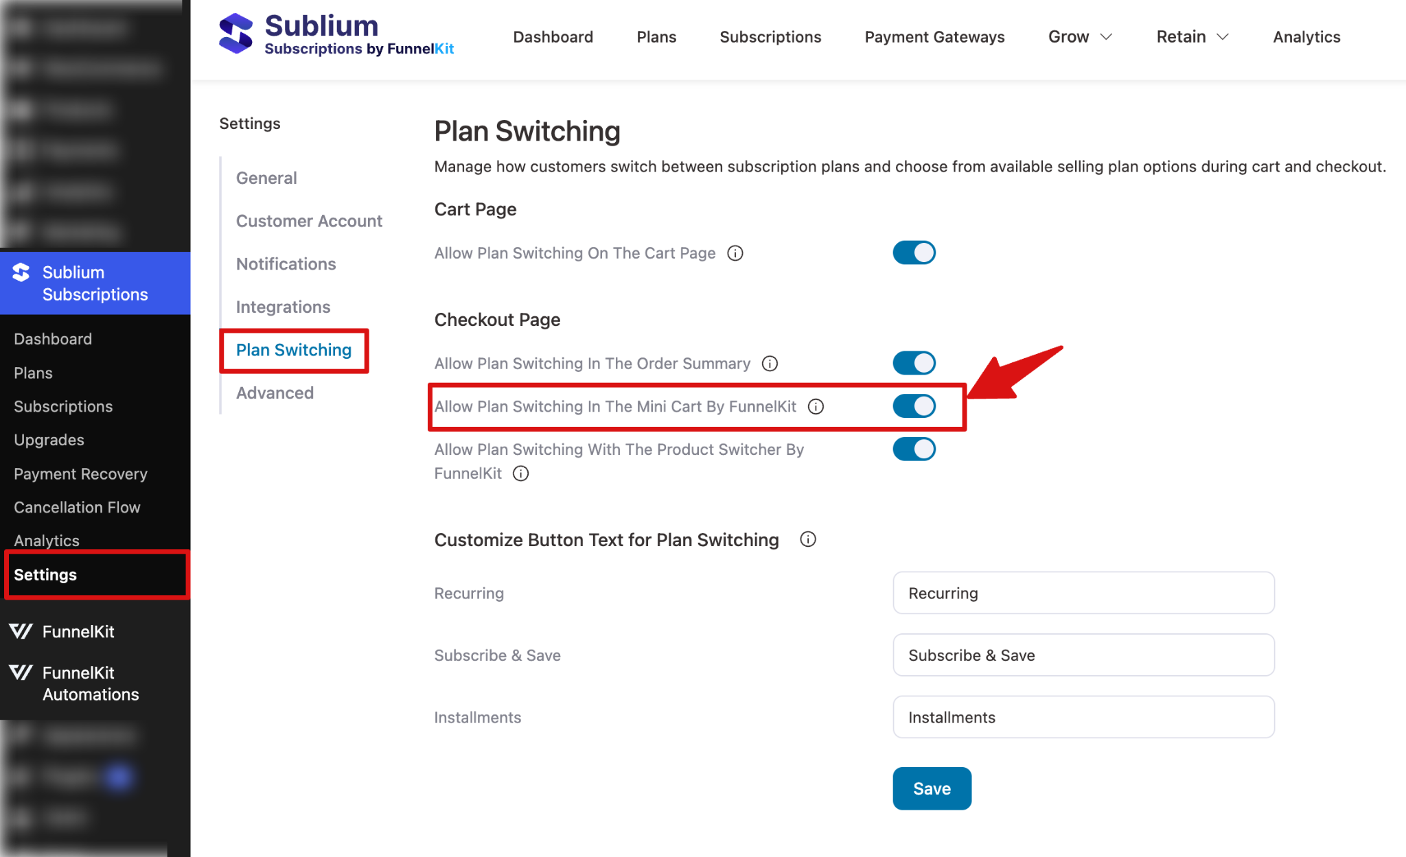Screen dimensions: 1406x857
Task: Switch to Payment Gateways in top navigation
Action: 934,36
